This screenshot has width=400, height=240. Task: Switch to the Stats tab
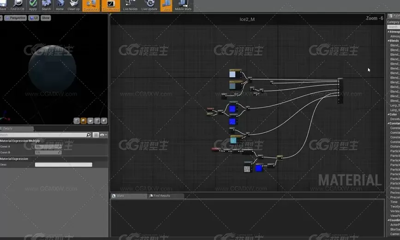pos(129,196)
